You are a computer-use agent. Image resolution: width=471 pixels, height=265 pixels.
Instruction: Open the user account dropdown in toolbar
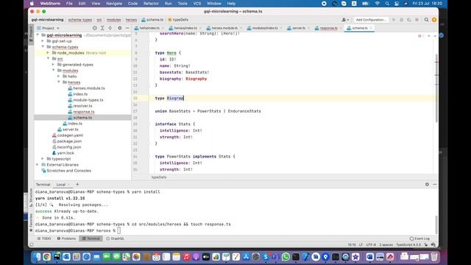point(345,20)
